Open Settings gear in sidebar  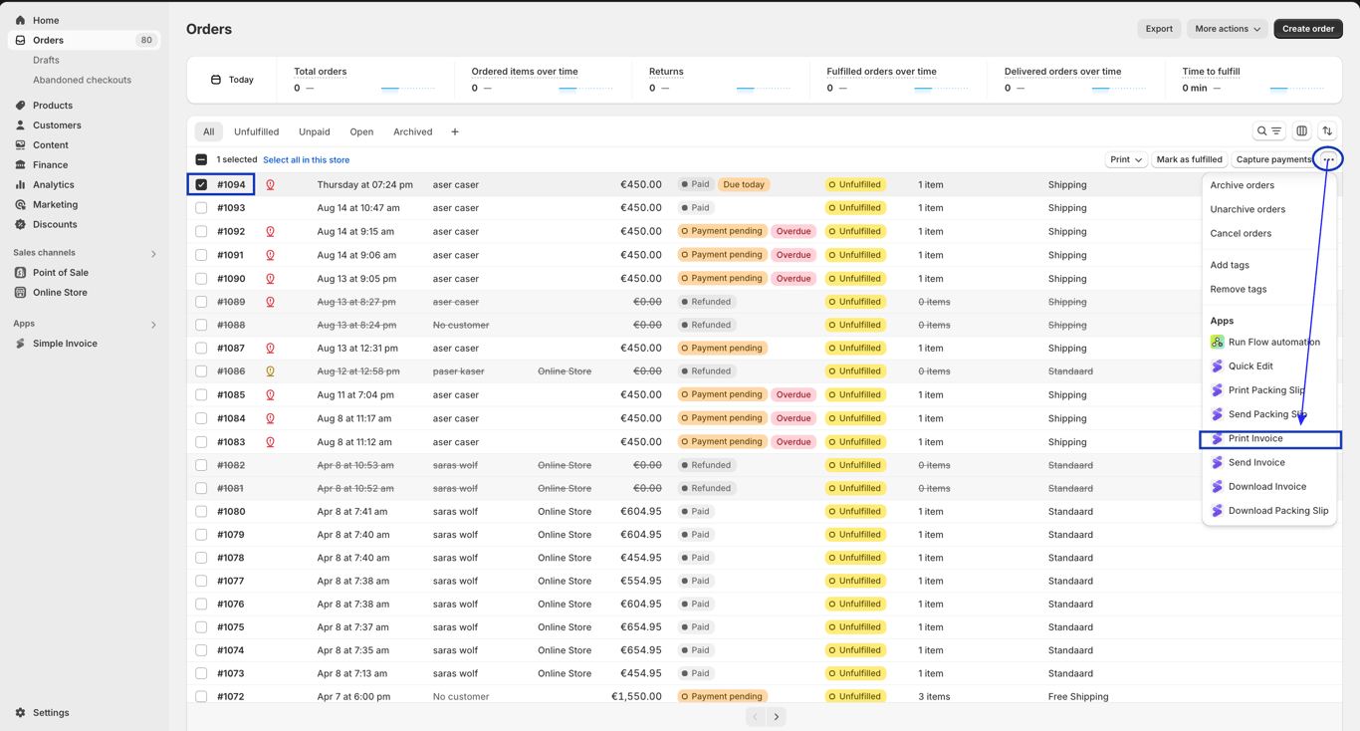[20, 713]
